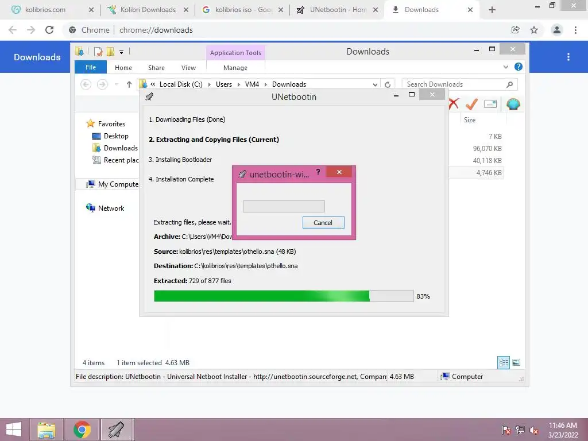Image resolution: width=588 pixels, height=441 pixels.
Task: Open the kolibrios.com browser tab
Action: click(45, 10)
